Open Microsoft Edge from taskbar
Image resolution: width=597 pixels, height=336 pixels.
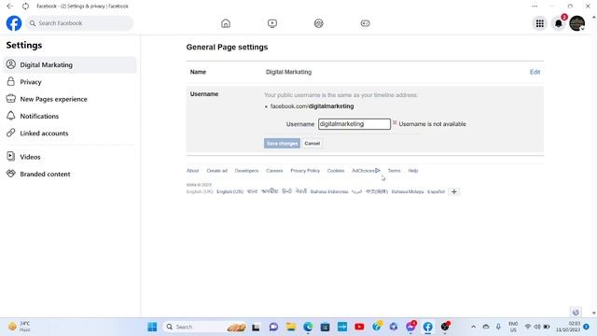click(x=308, y=327)
